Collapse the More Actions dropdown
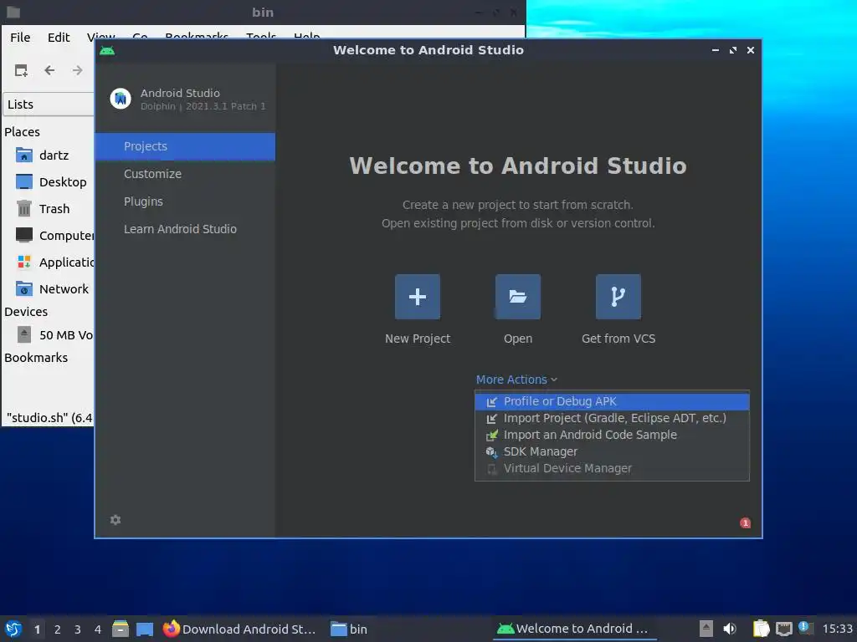Screen dimensions: 857x642 516,380
